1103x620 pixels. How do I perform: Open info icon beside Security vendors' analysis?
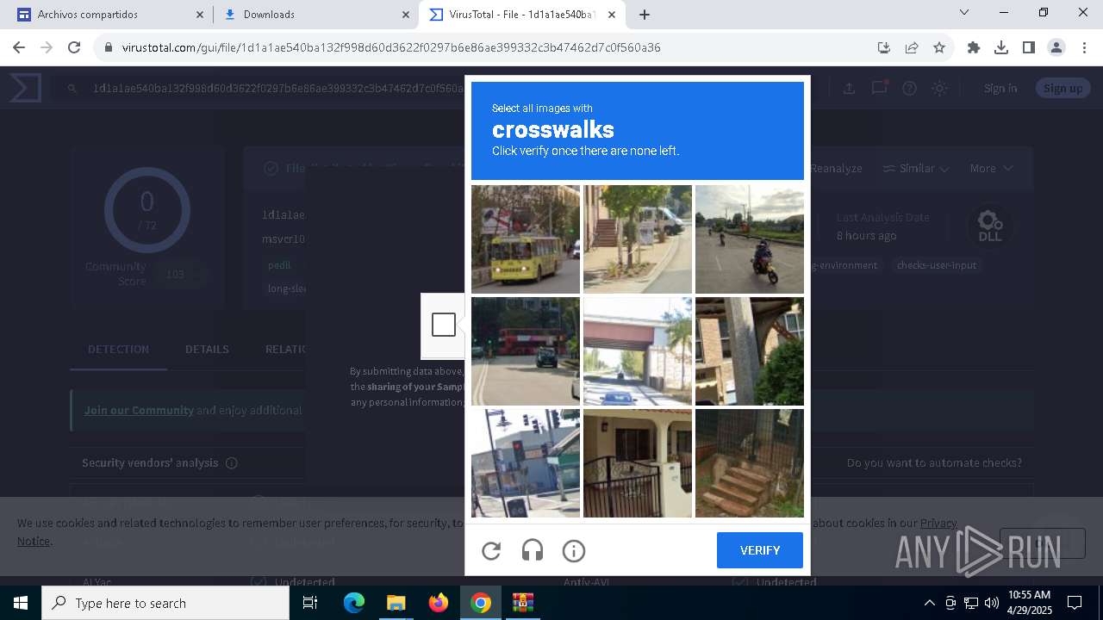tap(231, 463)
